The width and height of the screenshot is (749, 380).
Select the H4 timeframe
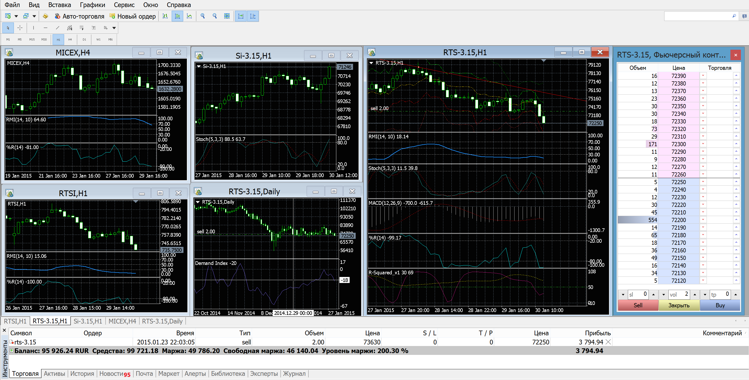click(x=70, y=39)
